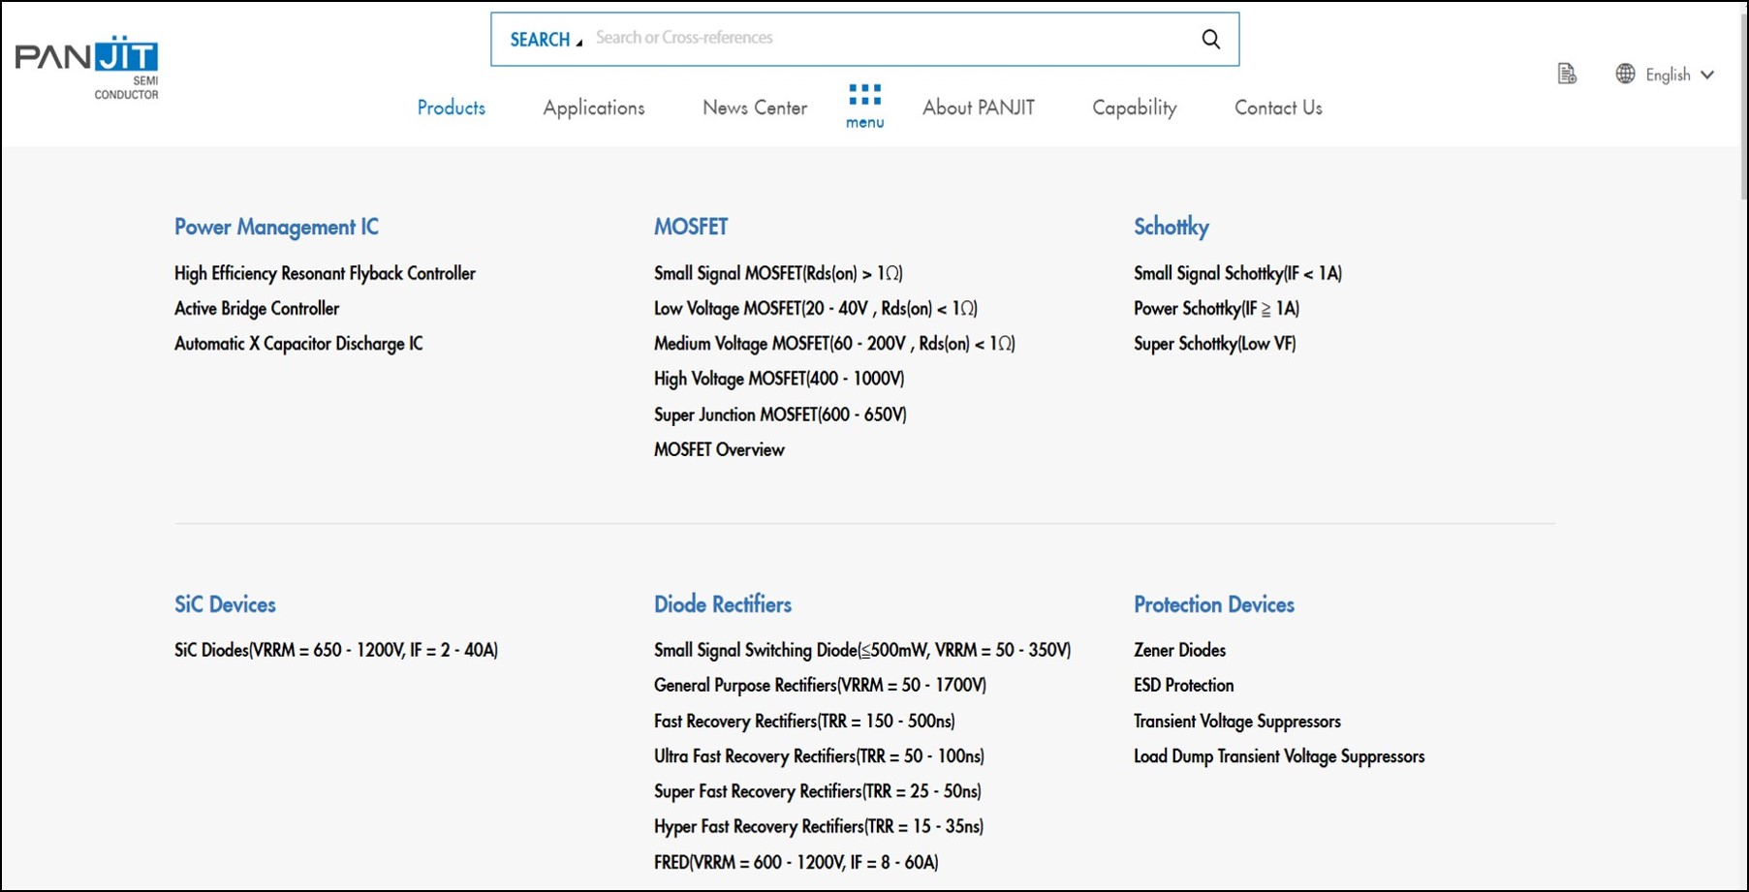Select Ultra Fast Recovery Rectifiers link
The image size is (1749, 892).
(819, 755)
